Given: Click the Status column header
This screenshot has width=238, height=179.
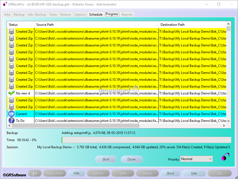Looking at the screenshot, I should (x=21, y=25).
